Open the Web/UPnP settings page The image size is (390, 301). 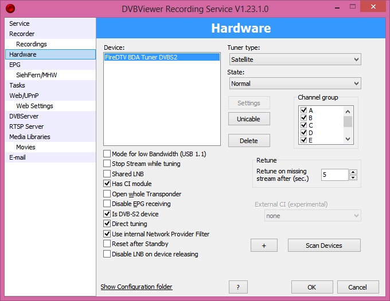(50, 96)
